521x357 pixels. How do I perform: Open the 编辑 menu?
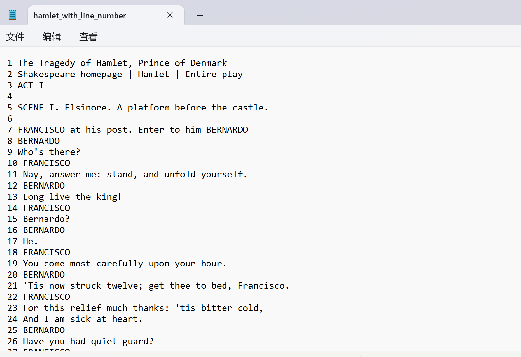click(51, 37)
